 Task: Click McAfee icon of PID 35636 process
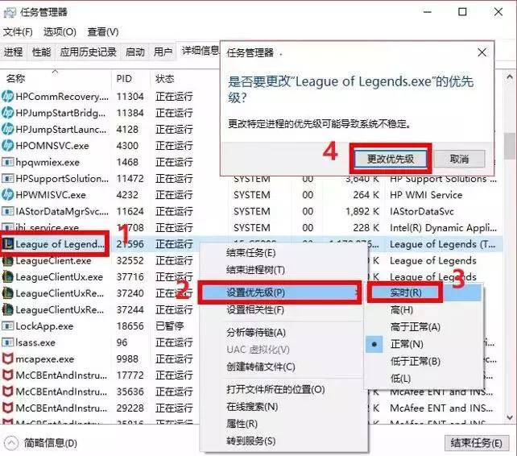tap(7, 392)
